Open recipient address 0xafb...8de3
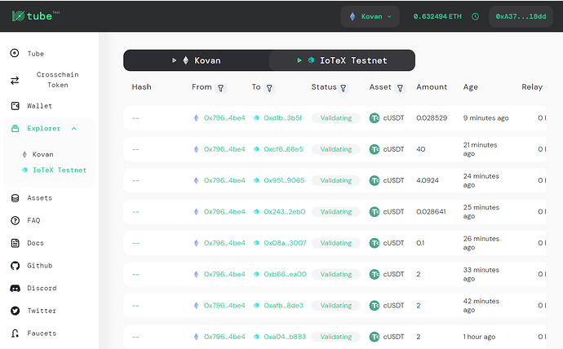The image size is (563, 349). pyautogui.click(x=284, y=305)
